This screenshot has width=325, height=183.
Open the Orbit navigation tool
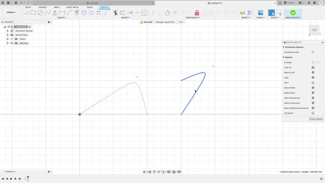[x=144, y=172]
